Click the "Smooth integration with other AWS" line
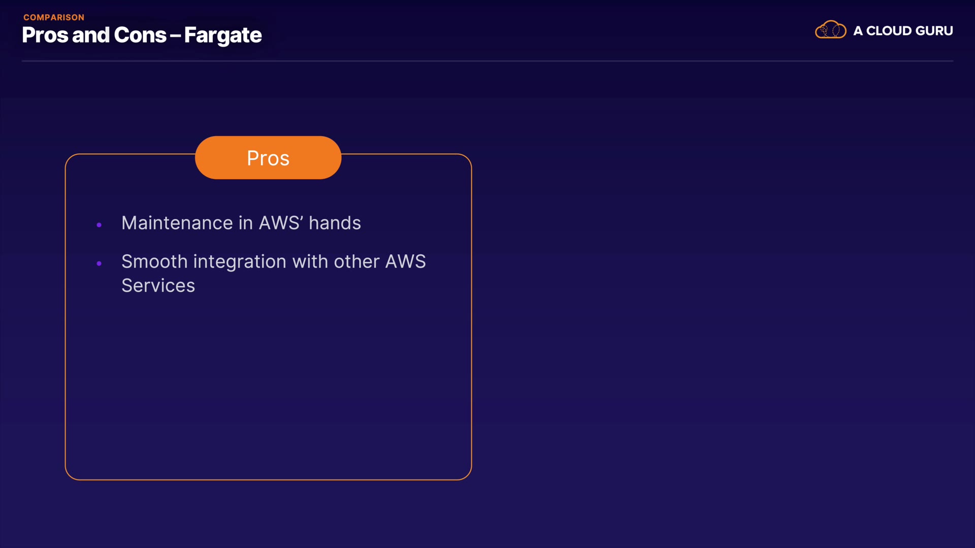 (x=274, y=262)
